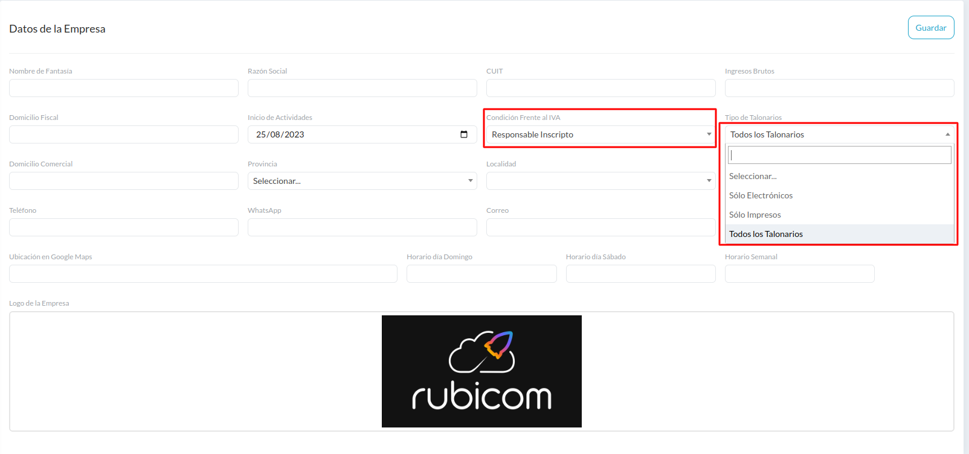Screen dimensions: 969x454
Task: Click into the CUIT field
Action: [x=600, y=88]
